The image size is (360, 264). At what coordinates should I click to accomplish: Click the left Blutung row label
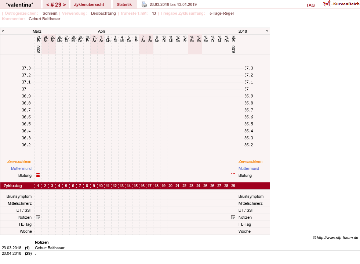tap(25, 175)
